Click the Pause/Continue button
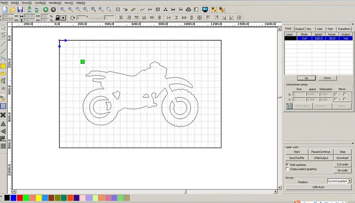Image resolution: width=355 pixels, height=203 pixels. (320, 152)
